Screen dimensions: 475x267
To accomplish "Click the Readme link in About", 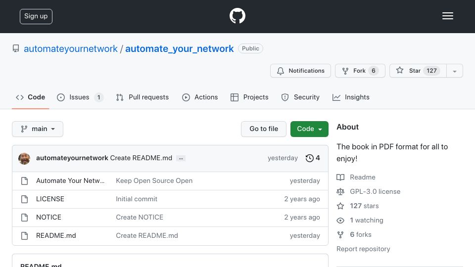I will coord(363,177).
